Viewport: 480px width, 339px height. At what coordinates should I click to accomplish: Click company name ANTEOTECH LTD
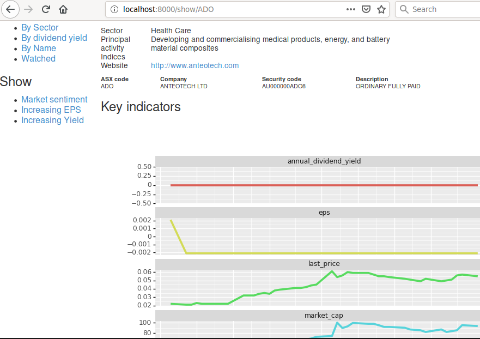coord(184,86)
